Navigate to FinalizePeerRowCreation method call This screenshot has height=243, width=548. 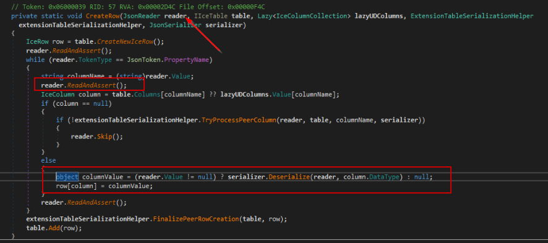click(195, 220)
